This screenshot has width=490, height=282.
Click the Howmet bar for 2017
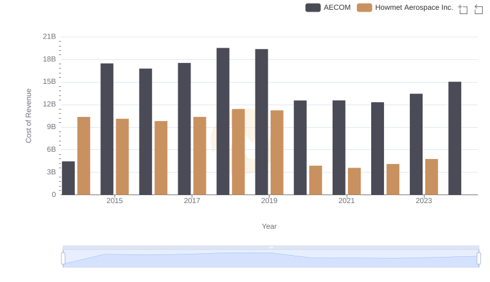click(x=200, y=156)
